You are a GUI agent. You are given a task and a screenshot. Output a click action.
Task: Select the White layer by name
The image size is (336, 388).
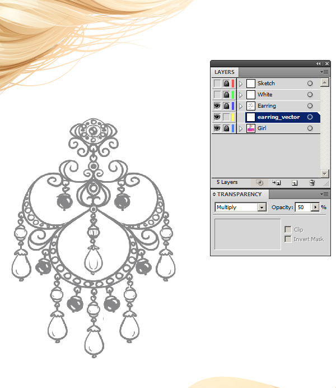265,95
